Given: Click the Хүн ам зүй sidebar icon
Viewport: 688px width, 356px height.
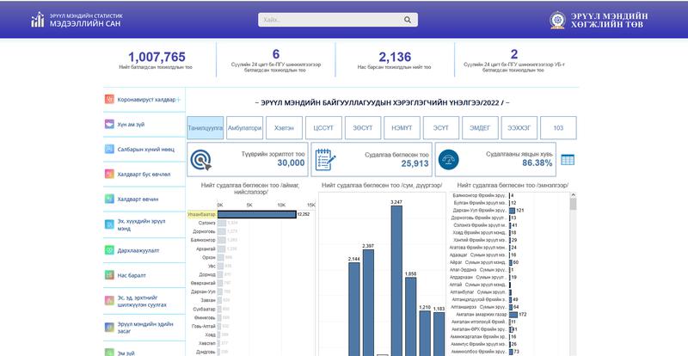Looking at the screenshot, I should click(x=109, y=124).
